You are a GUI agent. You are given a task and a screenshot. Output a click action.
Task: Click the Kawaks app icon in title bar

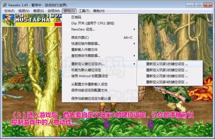tap(5, 5)
